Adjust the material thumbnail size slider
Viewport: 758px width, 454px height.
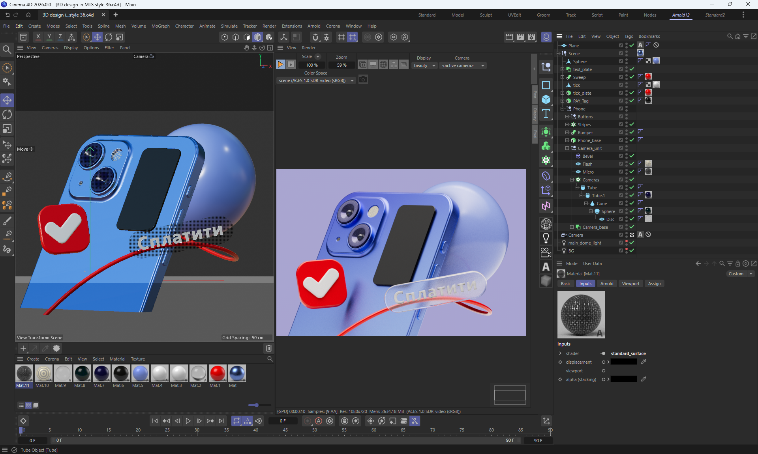click(256, 405)
